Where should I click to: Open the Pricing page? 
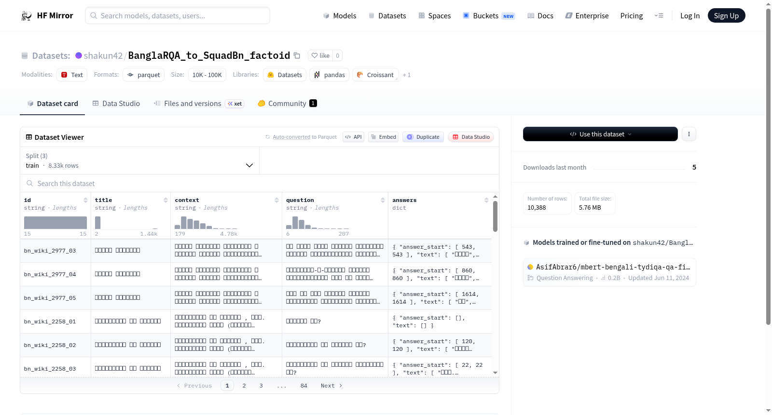coord(632,16)
